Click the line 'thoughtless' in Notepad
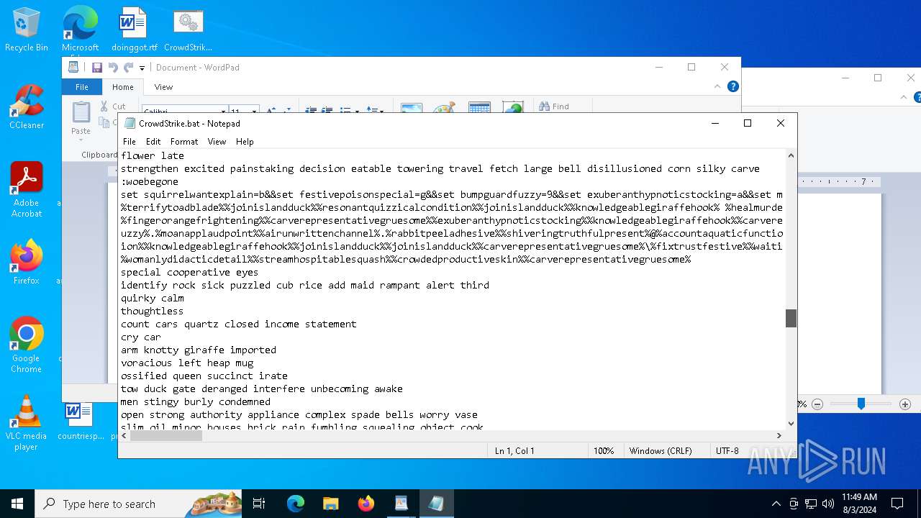921x518 pixels. click(153, 311)
